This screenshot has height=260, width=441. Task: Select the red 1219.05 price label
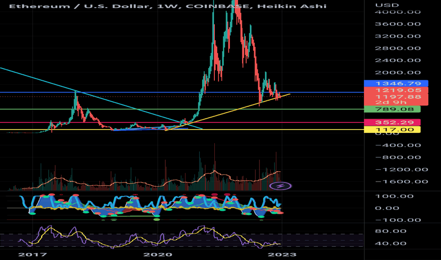click(396, 90)
